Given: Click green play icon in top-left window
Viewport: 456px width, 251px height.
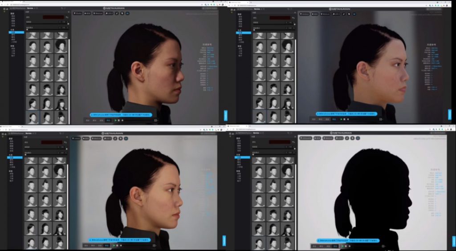Looking at the screenshot, I should 115,120.
